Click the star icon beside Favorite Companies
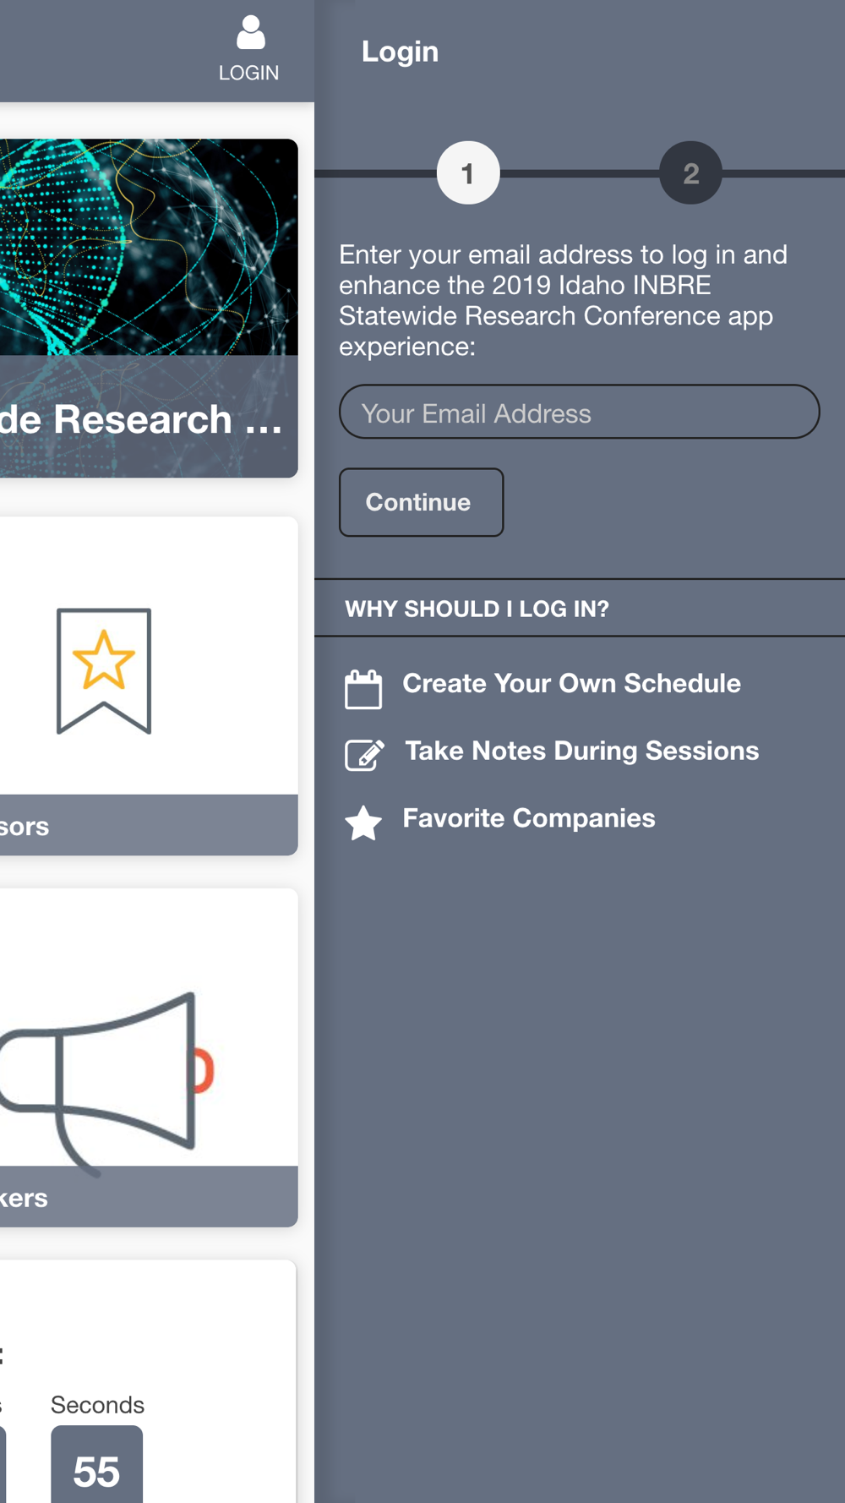This screenshot has width=845, height=1503. pos(363,823)
